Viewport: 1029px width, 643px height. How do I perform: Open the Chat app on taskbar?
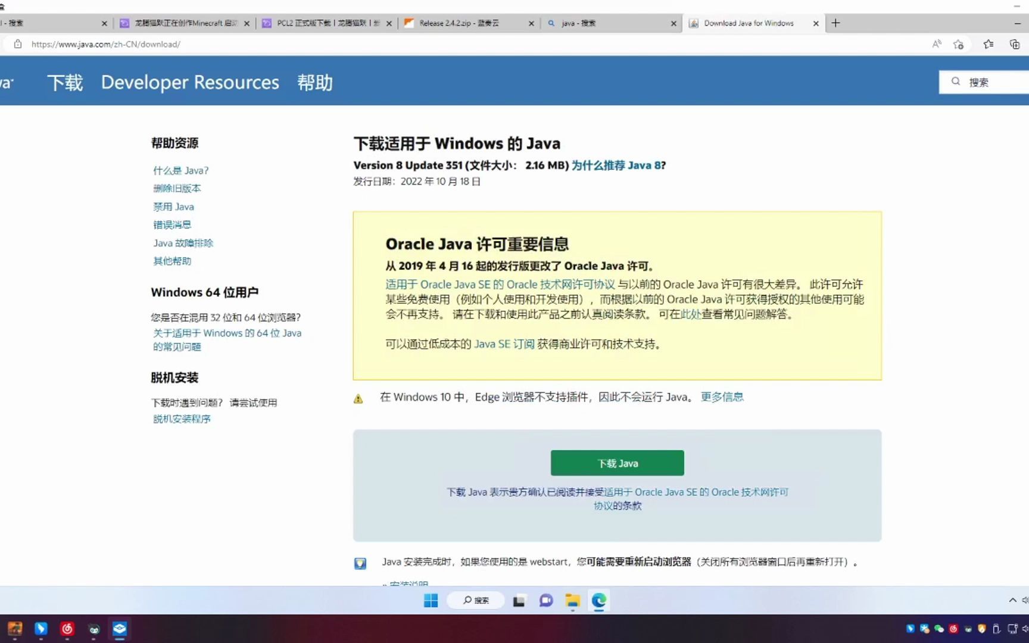coord(546,601)
